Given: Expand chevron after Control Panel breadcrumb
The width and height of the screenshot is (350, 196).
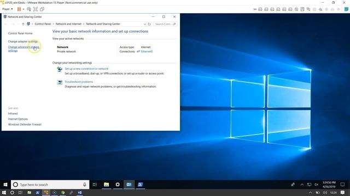Looking at the screenshot, I should tap(53, 24).
